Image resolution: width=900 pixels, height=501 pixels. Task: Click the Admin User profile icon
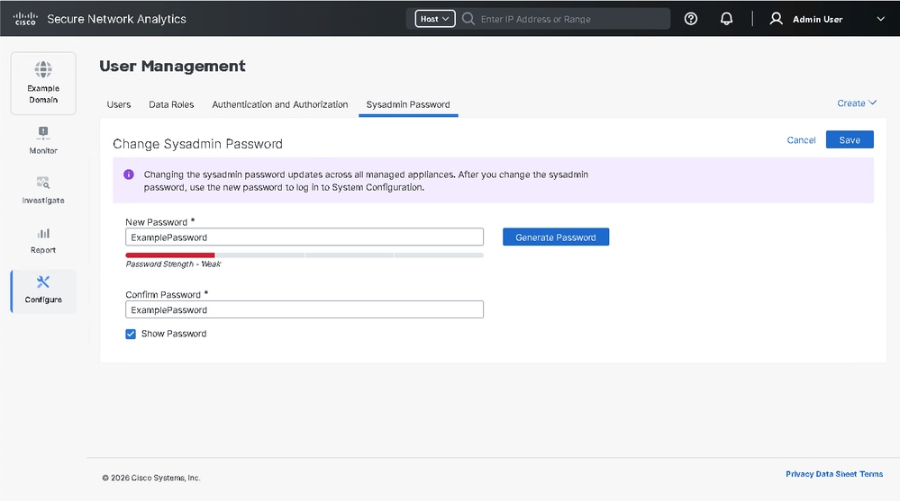coord(776,19)
